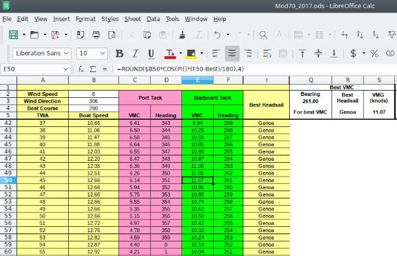
Task: Click the Function Wizard fx icon
Action: coord(81,69)
